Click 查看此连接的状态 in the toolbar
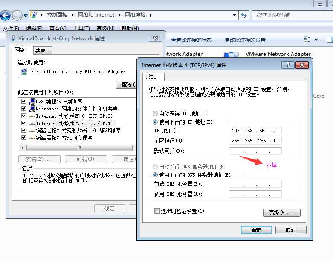The width and height of the screenshot is (333, 261). (x=191, y=40)
